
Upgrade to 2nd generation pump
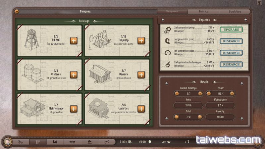click(x=231, y=30)
